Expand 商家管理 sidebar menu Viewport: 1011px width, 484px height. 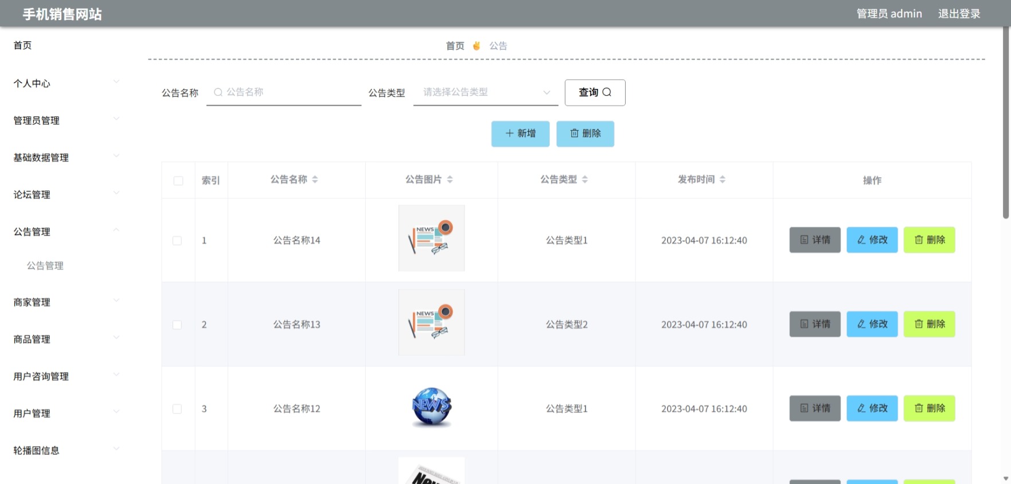point(67,302)
